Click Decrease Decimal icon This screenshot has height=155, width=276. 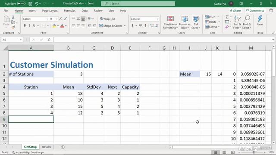tap(157, 26)
